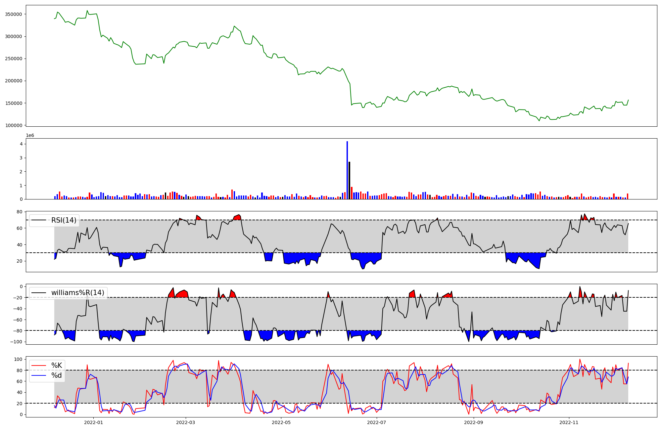Click the 2022-05 date axis label
This screenshot has height=430, width=662.
(x=281, y=422)
